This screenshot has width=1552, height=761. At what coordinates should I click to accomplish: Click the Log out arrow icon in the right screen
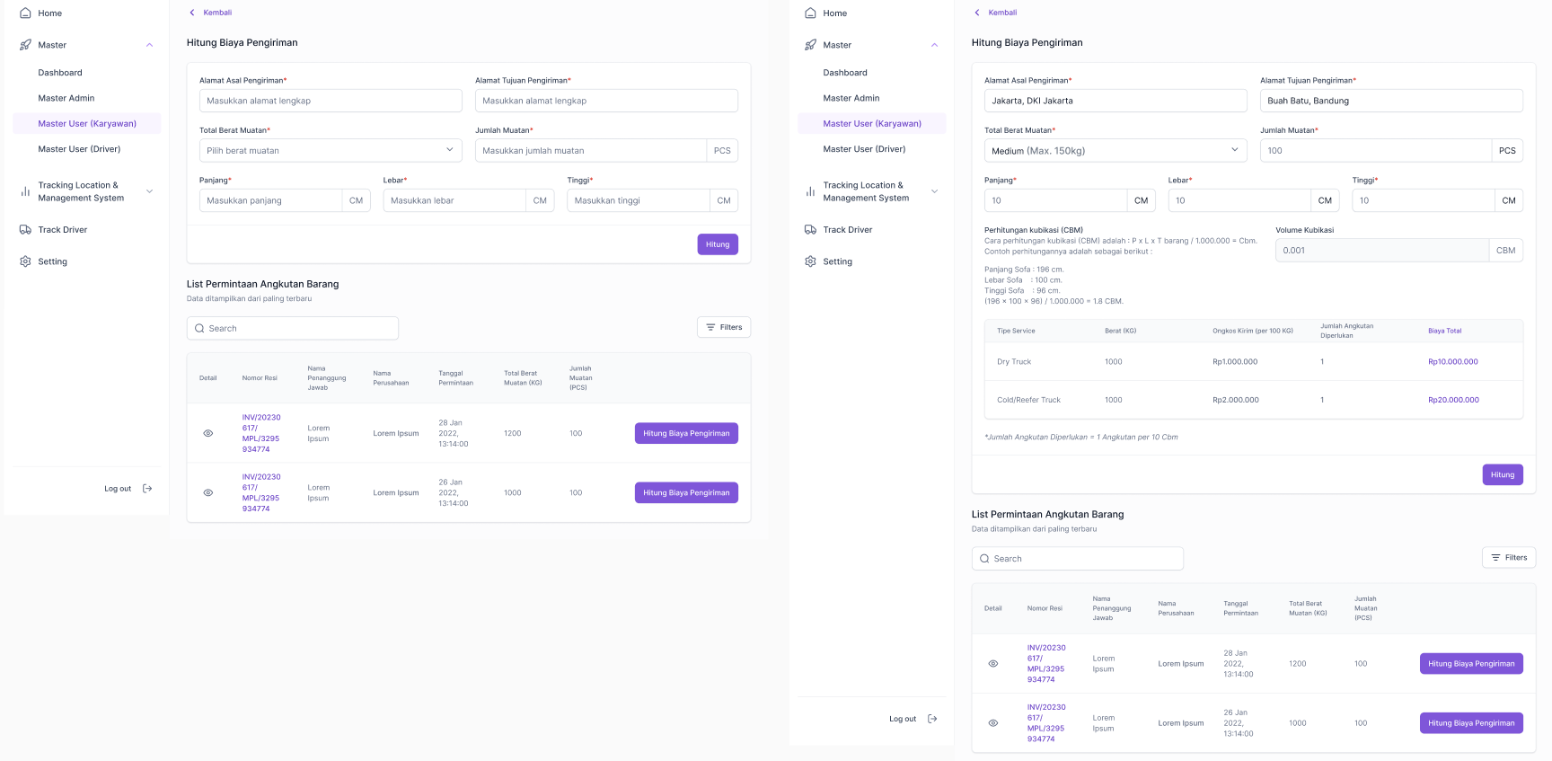932,719
